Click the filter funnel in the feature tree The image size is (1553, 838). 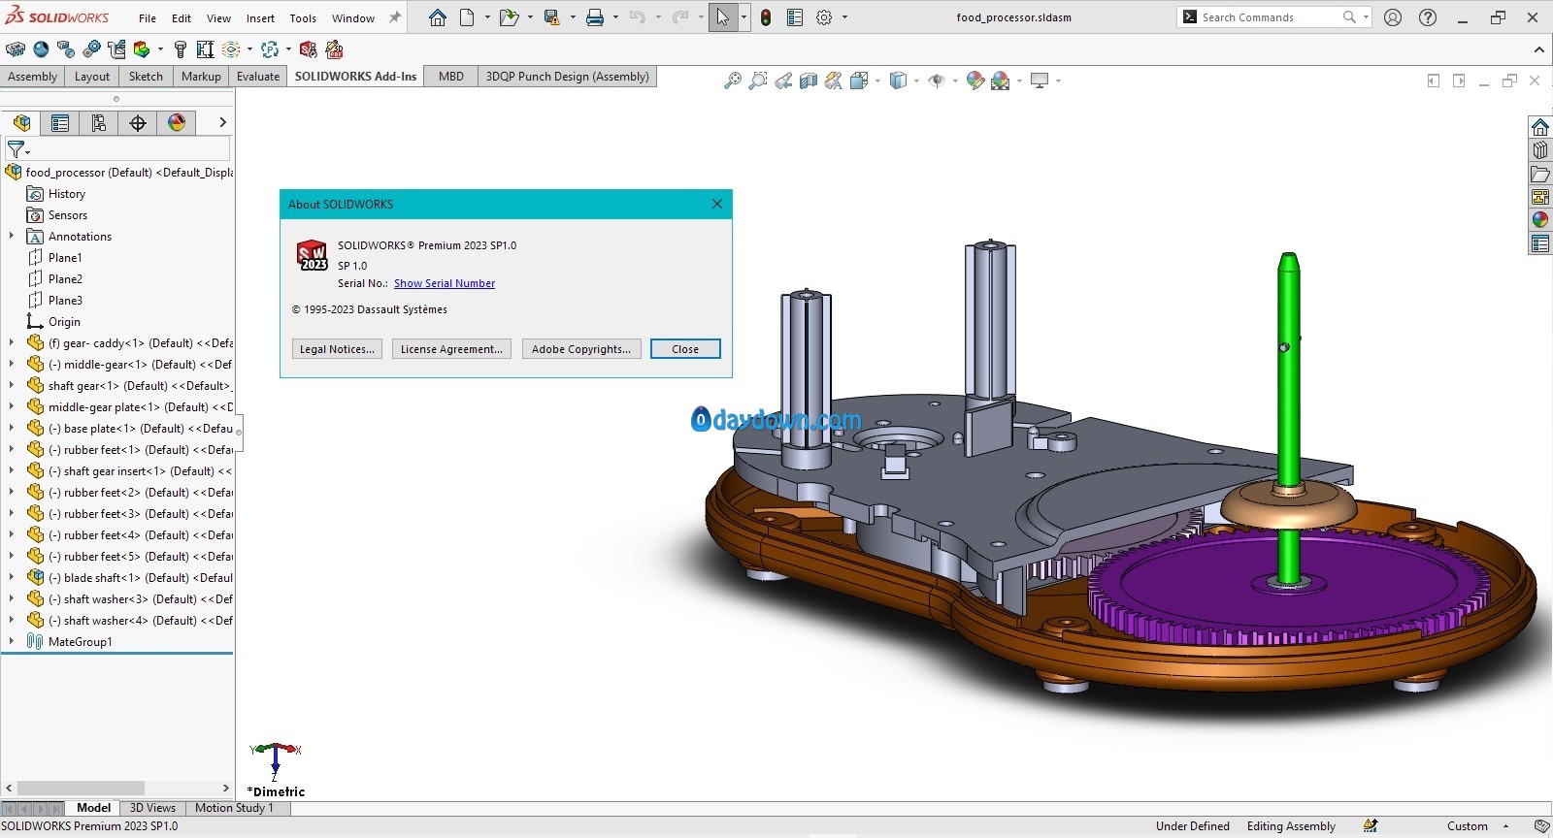click(17, 149)
